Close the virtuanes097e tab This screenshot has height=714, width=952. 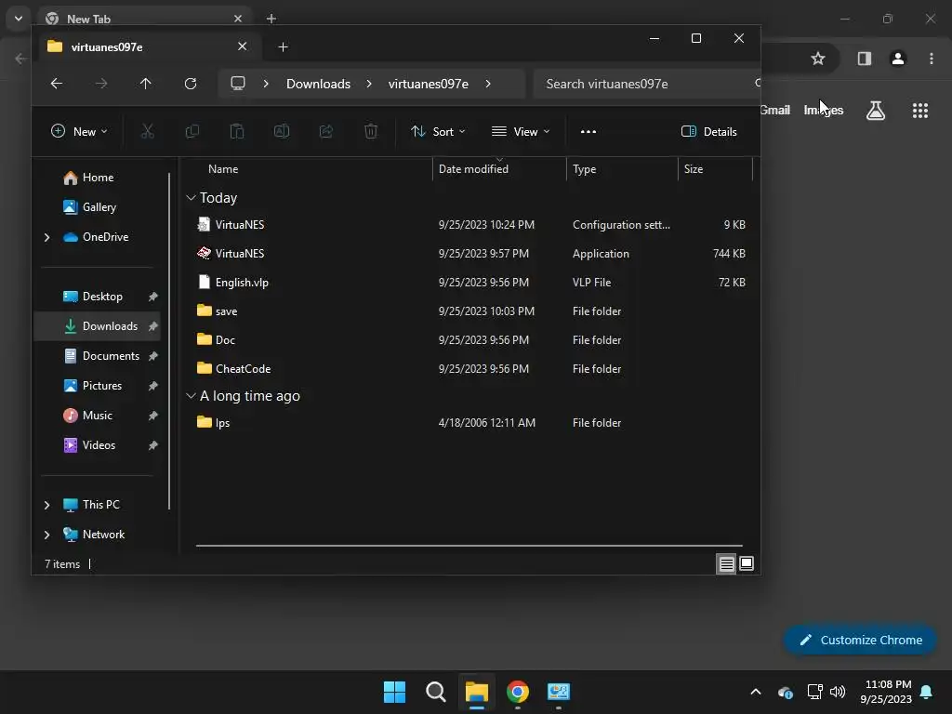coord(243,46)
